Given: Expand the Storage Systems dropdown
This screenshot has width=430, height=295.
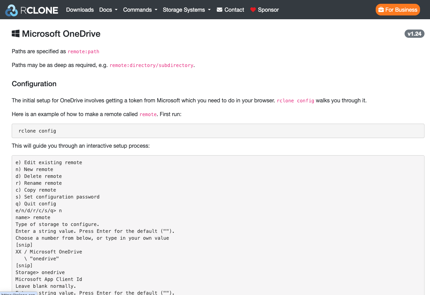Looking at the screenshot, I should [x=187, y=10].
